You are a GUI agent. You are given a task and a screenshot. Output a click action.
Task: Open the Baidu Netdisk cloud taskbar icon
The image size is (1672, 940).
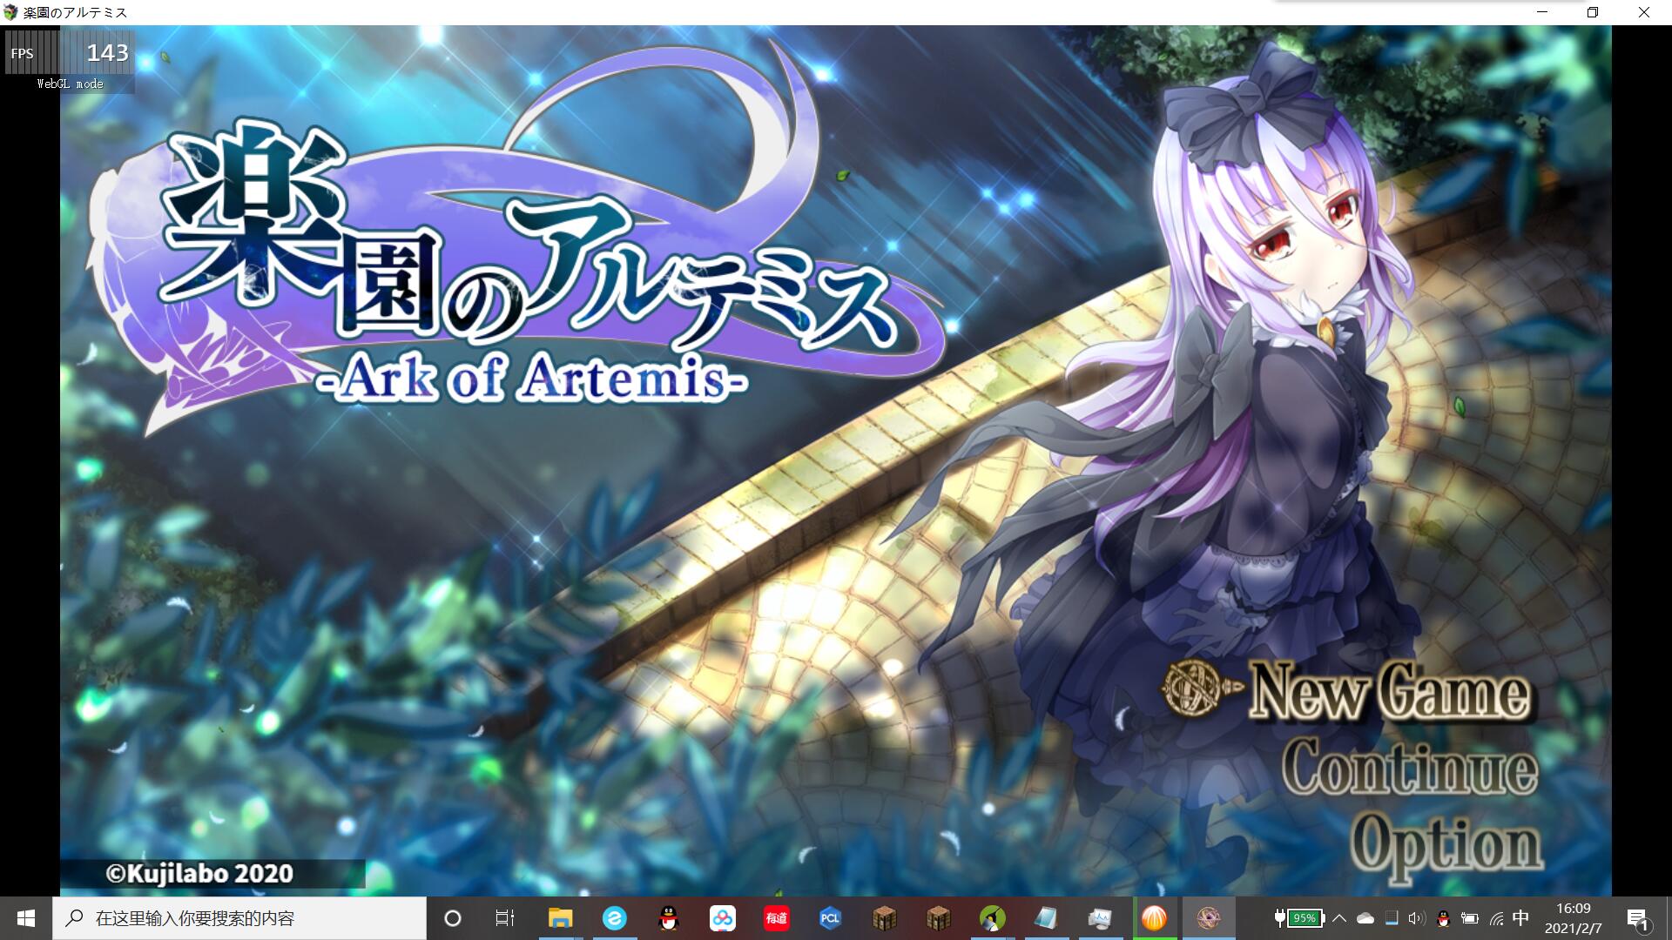click(x=722, y=918)
